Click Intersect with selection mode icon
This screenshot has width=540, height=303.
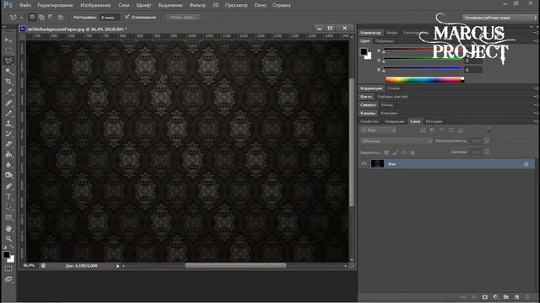60,17
